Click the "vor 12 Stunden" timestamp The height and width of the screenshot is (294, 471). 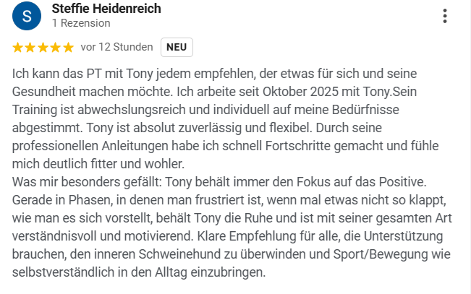(x=116, y=48)
